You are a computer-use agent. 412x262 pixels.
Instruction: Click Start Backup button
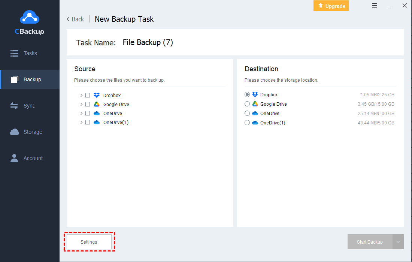click(x=370, y=242)
